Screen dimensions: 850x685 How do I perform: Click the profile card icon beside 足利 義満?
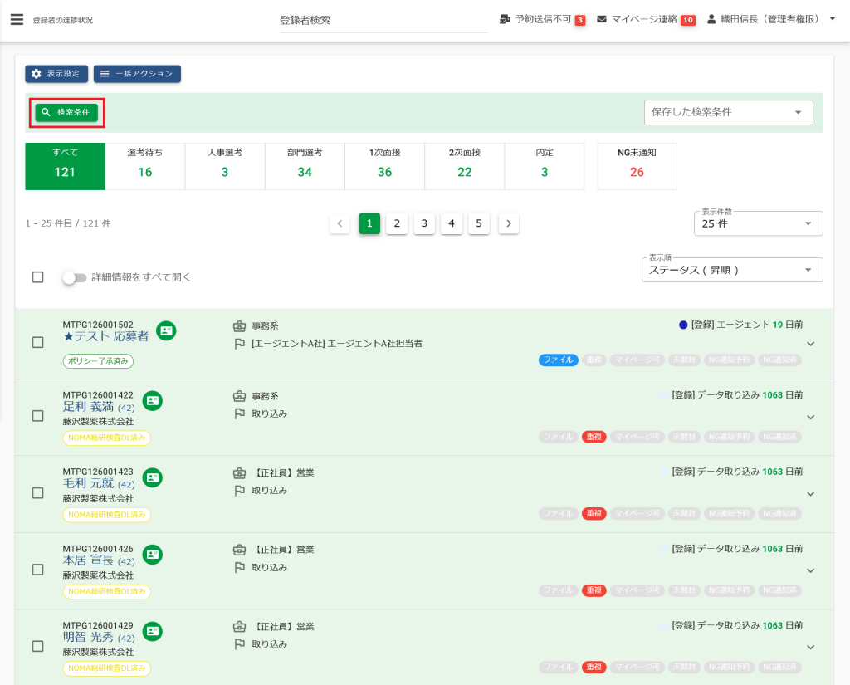click(x=153, y=401)
